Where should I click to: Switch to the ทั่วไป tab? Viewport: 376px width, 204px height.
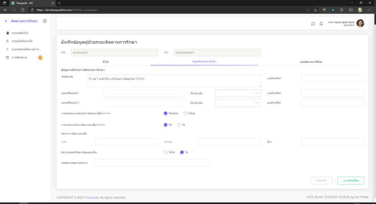[x=105, y=62]
